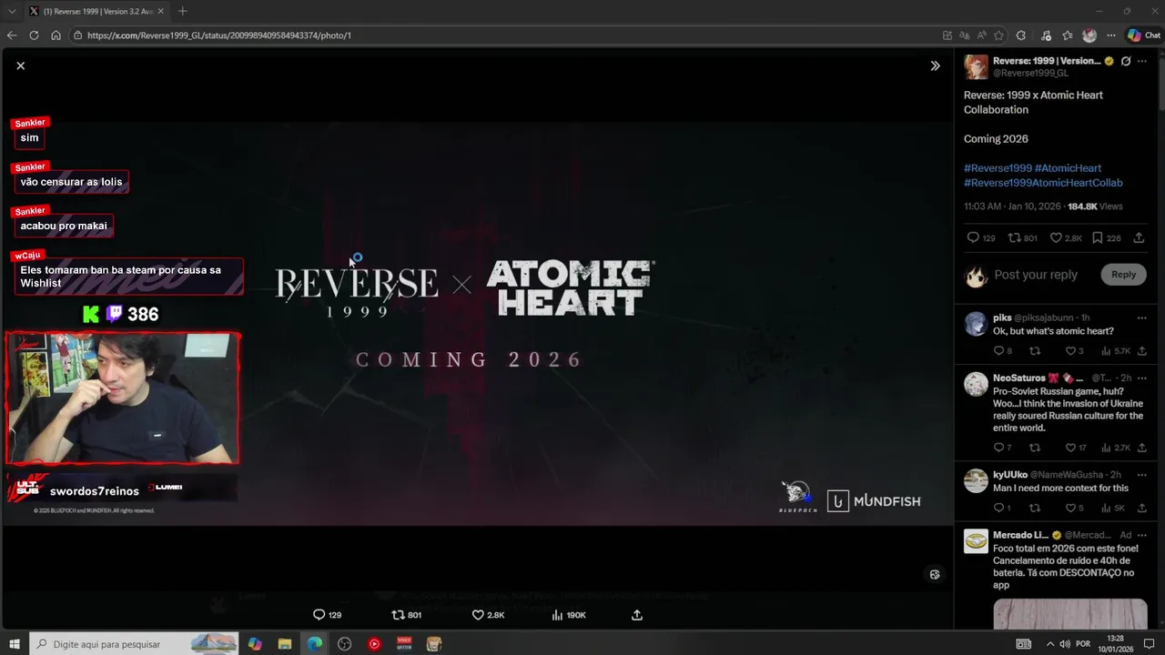Screen dimensions: 1165x655
Task: Click the Windows taskbar search box
Action: [x=134, y=644]
